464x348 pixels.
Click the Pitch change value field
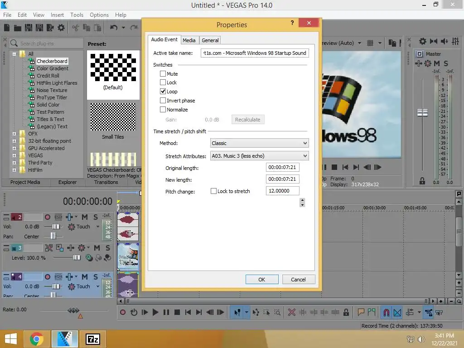pos(283,191)
